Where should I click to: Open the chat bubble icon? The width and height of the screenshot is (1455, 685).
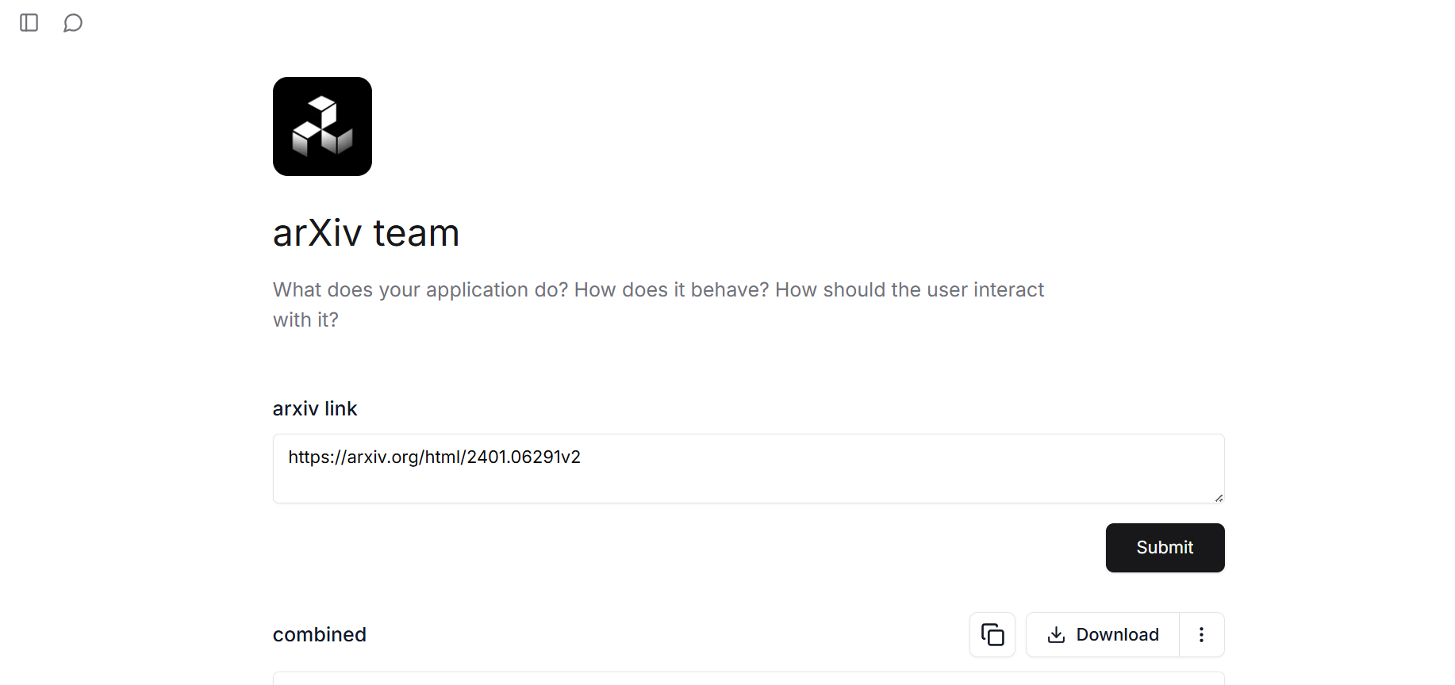73,23
